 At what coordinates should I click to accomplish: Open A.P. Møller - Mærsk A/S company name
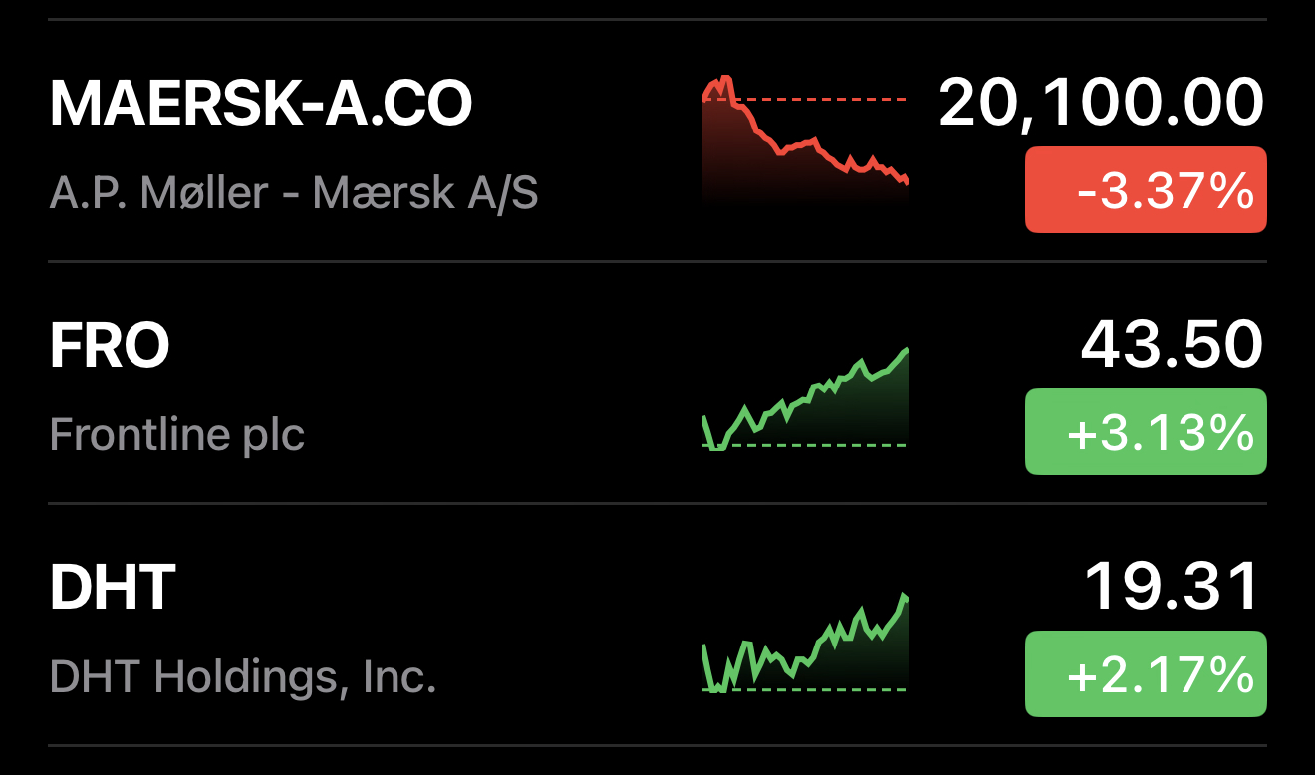294,191
